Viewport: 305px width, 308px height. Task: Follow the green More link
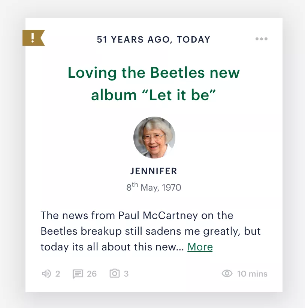click(200, 247)
